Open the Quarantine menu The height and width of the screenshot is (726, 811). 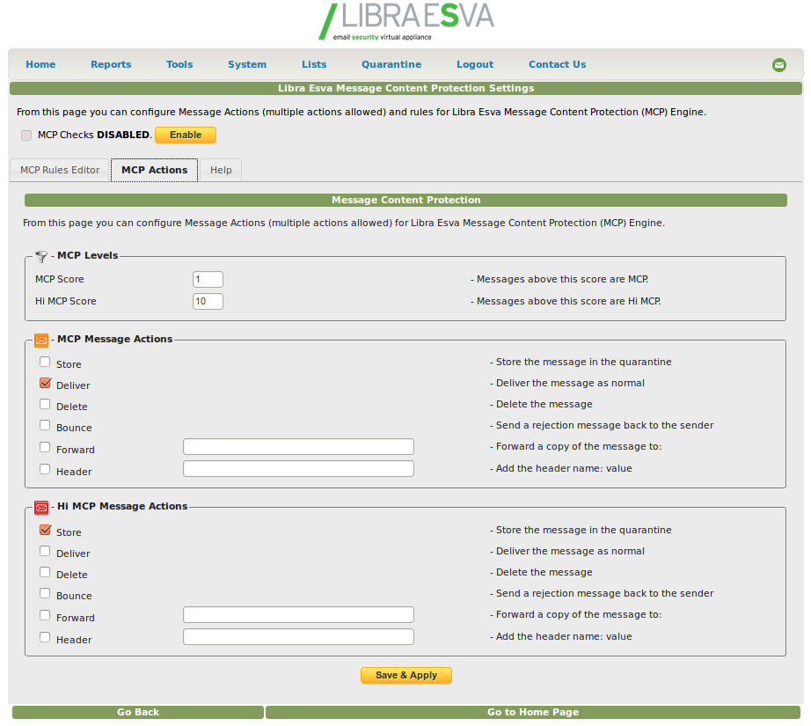tap(391, 65)
